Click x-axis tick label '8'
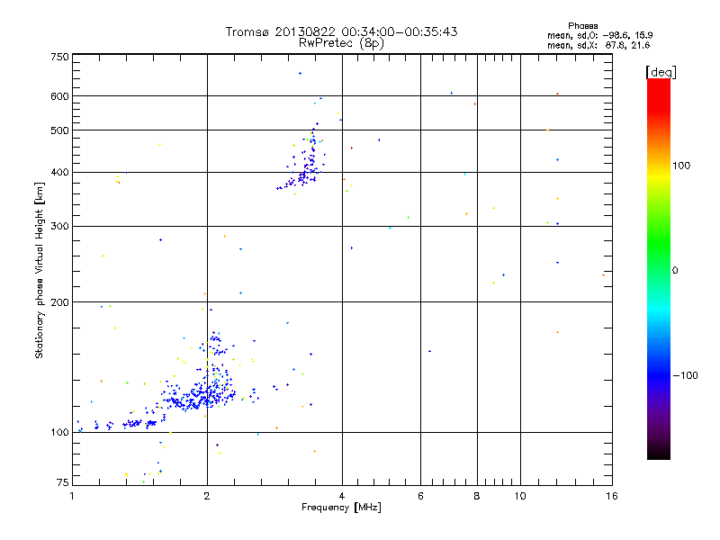This screenshot has width=720, height=540. point(477,496)
